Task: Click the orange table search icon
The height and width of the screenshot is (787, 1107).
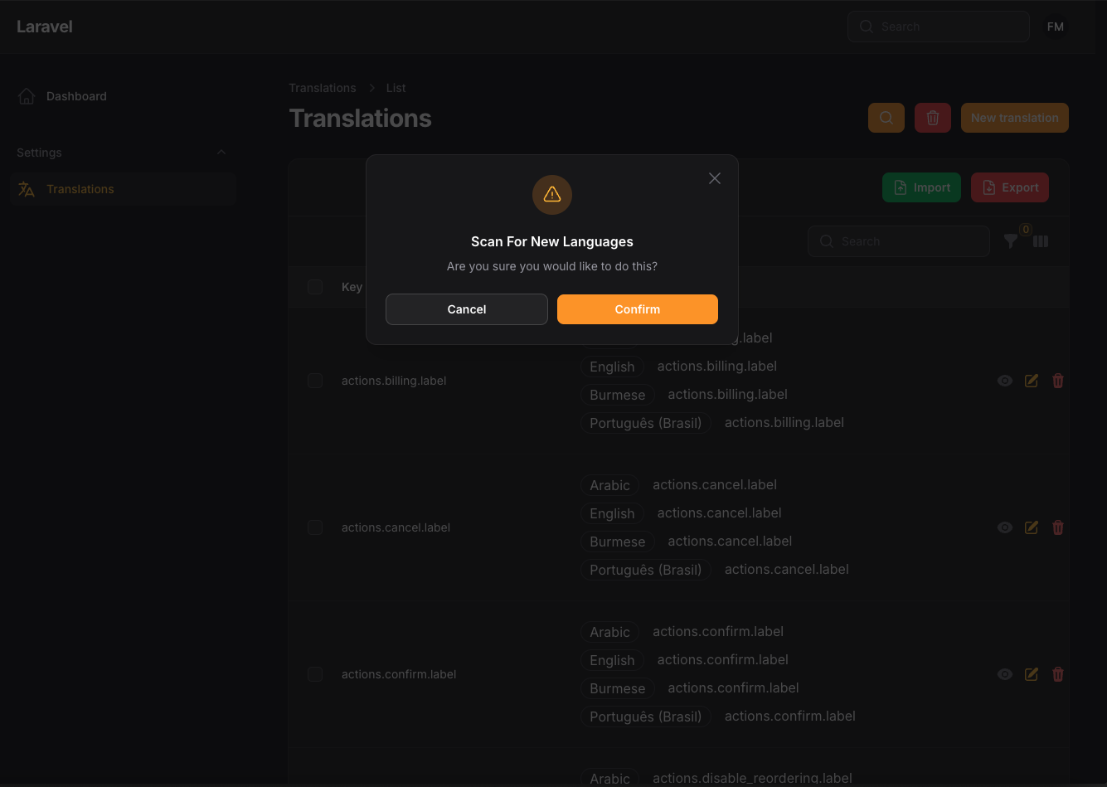Action: pyautogui.click(x=886, y=117)
